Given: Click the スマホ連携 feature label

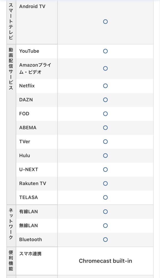Looking at the screenshot, I should [x=30, y=254].
